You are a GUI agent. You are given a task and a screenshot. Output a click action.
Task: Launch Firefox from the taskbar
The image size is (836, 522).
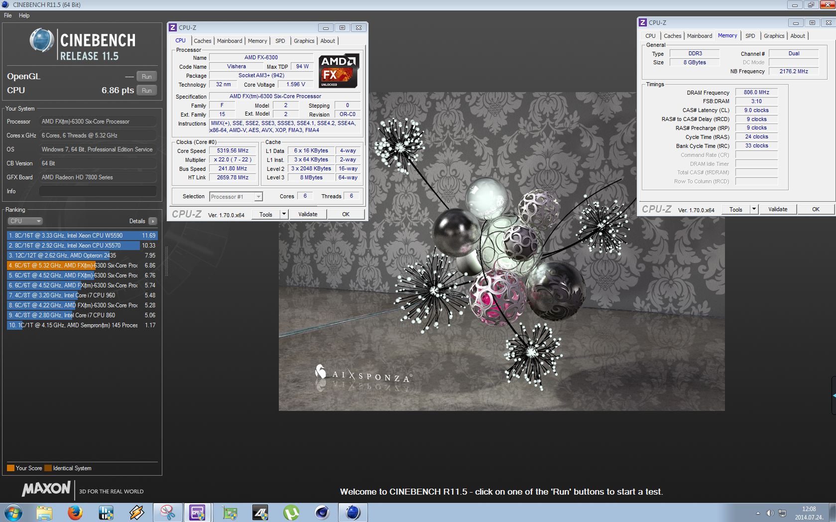(x=75, y=513)
